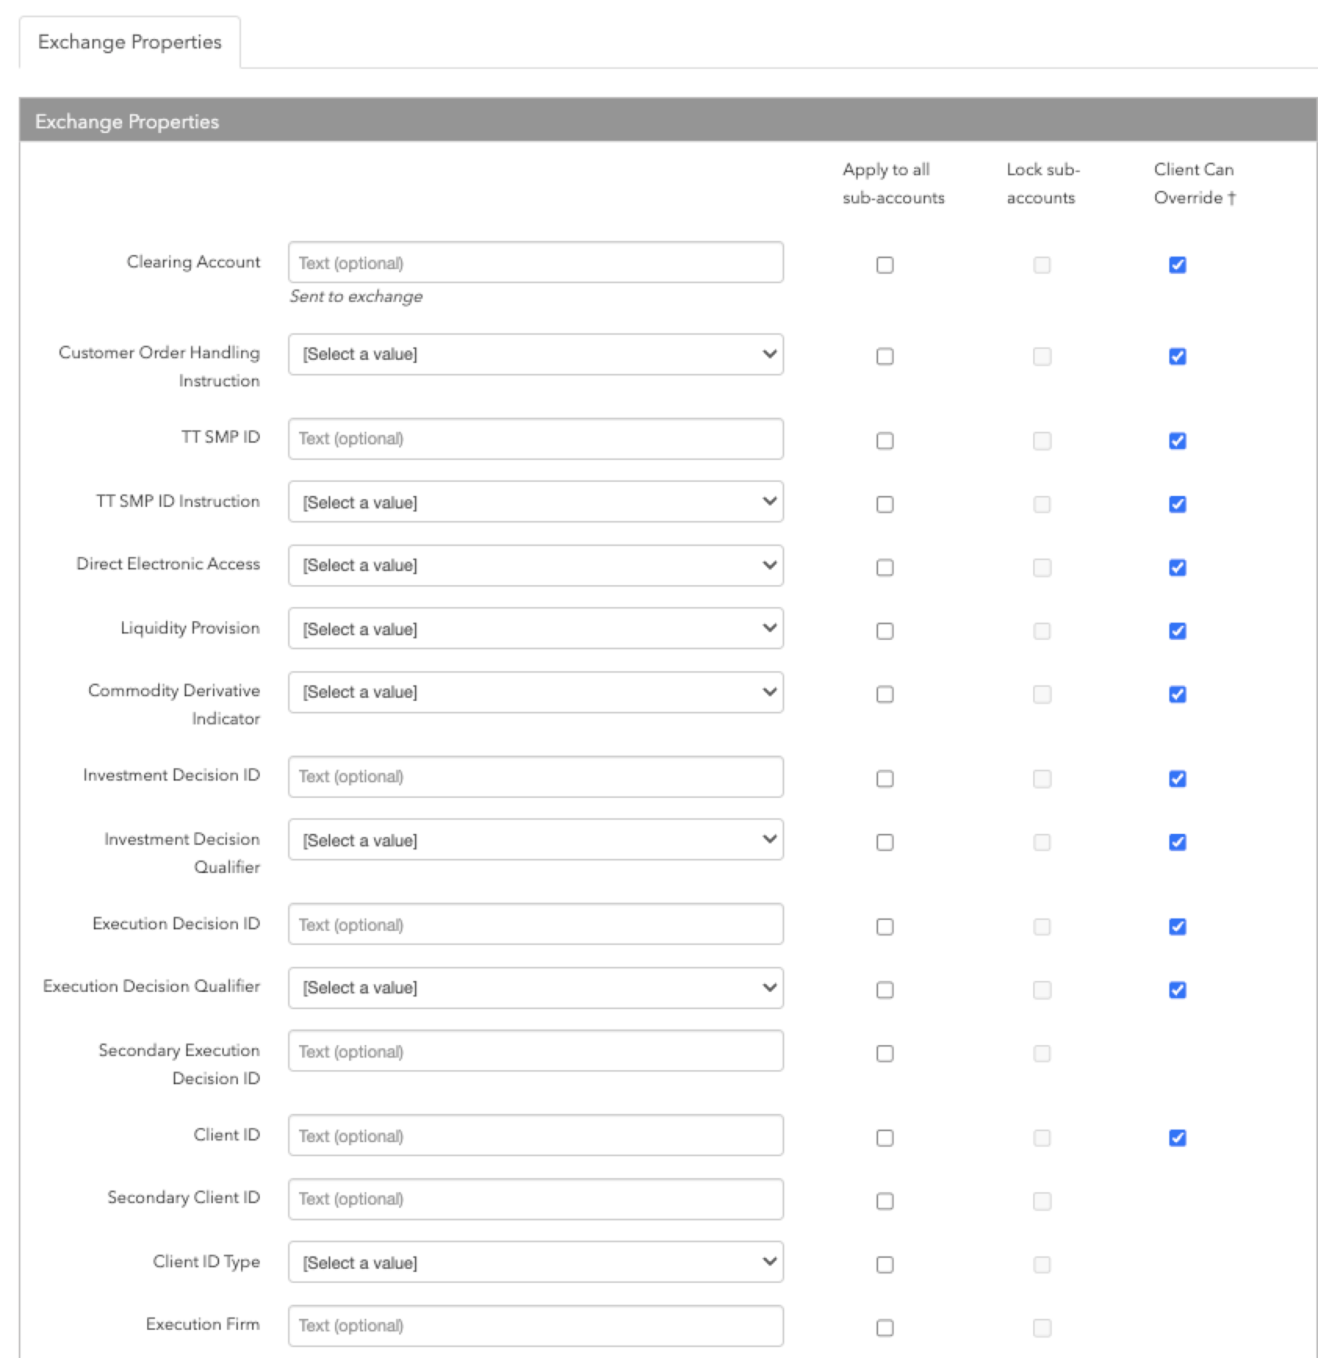1318x1358 pixels.
Task: Expand the TT SMP ID Instruction dropdown
Action: point(535,502)
